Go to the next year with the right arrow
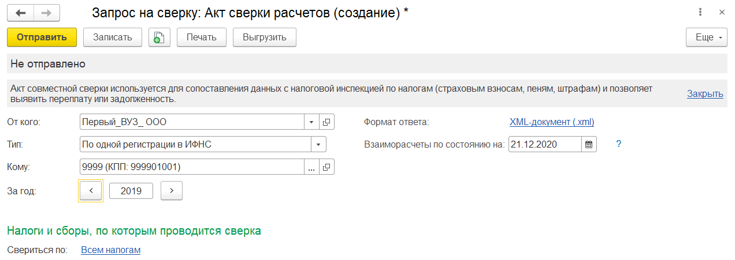 point(172,191)
